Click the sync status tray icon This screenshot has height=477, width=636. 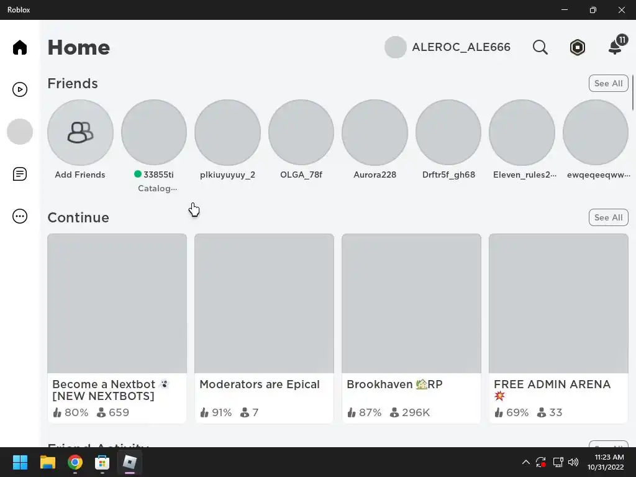tap(541, 462)
